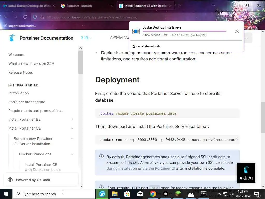Open the Mail app in taskbar
This screenshot has width=265, height=199.
140,194
